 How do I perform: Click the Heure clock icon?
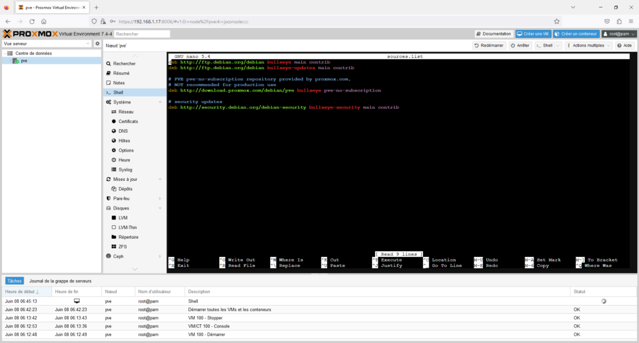coord(114,160)
